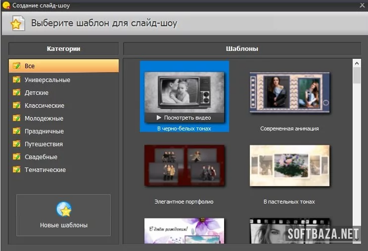Click the icon beside Детские category
Screen dimensions: 368x251
pyautogui.click(x=16, y=92)
